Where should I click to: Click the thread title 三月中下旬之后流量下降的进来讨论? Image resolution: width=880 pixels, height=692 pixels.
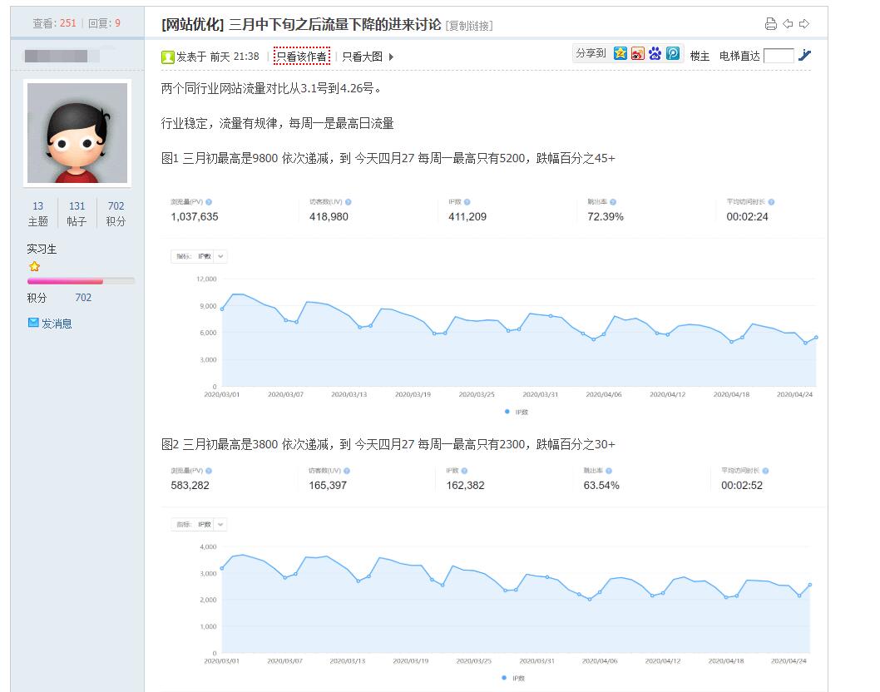(334, 25)
